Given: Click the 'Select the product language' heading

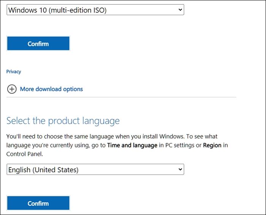Looking at the screenshot, I should click(63, 121).
